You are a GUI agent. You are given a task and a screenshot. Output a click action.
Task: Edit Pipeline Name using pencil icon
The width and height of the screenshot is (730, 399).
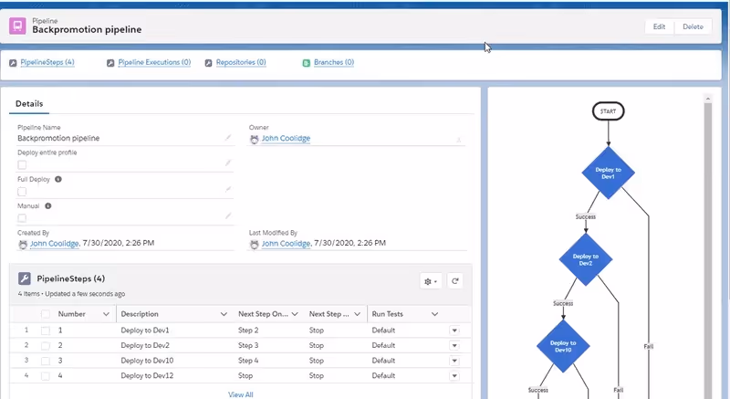click(x=227, y=137)
